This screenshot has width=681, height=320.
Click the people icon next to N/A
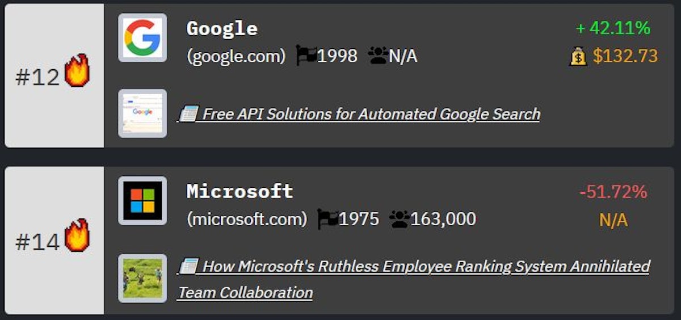pyautogui.click(x=377, y=56)
